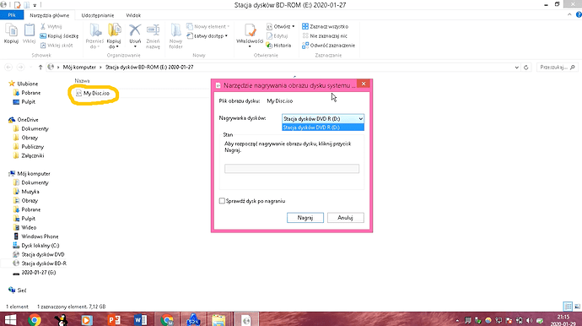Select Sieć in the navigation pane
The height and width of the screenshot is (326, 582).
tap(18, 291)
